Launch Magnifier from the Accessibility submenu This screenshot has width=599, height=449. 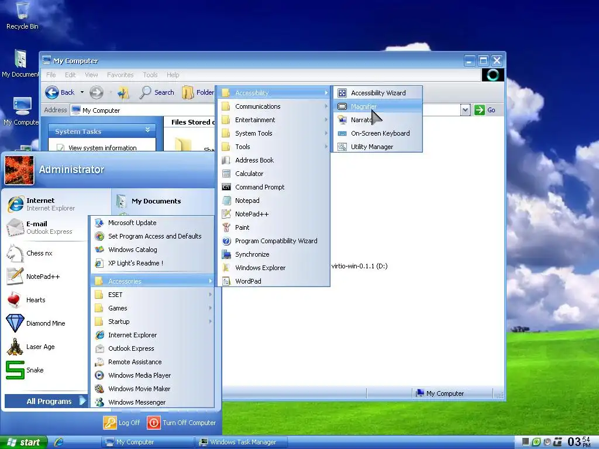(x=377, y=106)
